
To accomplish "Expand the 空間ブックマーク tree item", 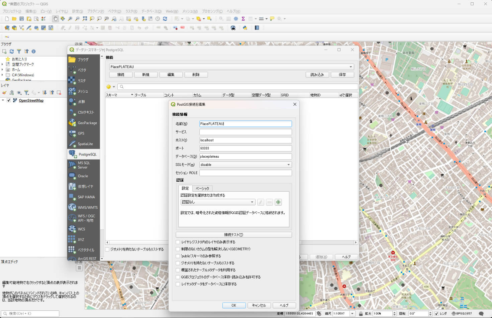I will [3, 64].
